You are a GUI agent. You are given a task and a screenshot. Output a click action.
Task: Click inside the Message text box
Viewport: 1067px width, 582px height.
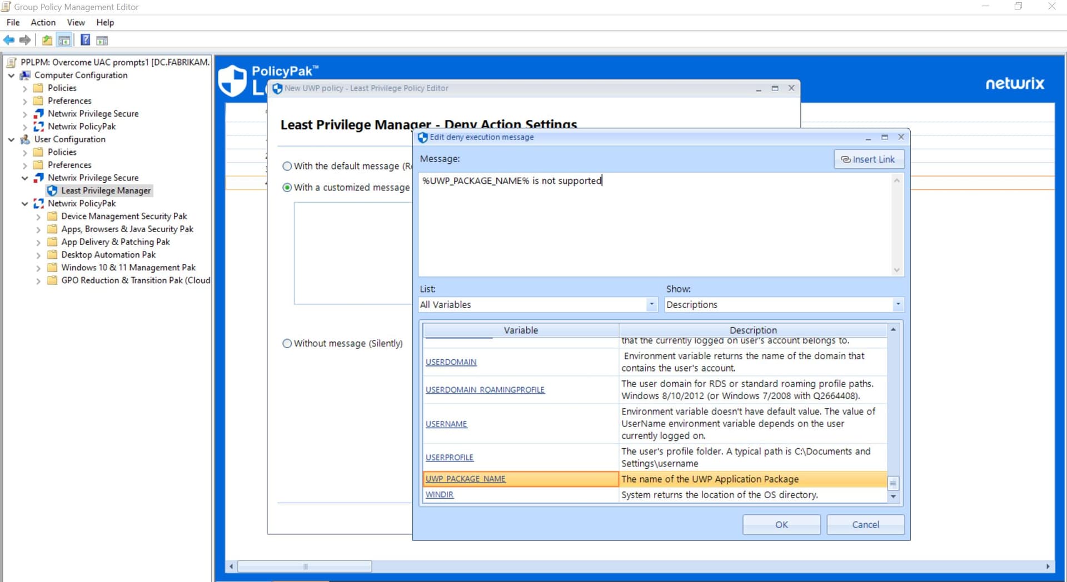(x=656, y=225)
